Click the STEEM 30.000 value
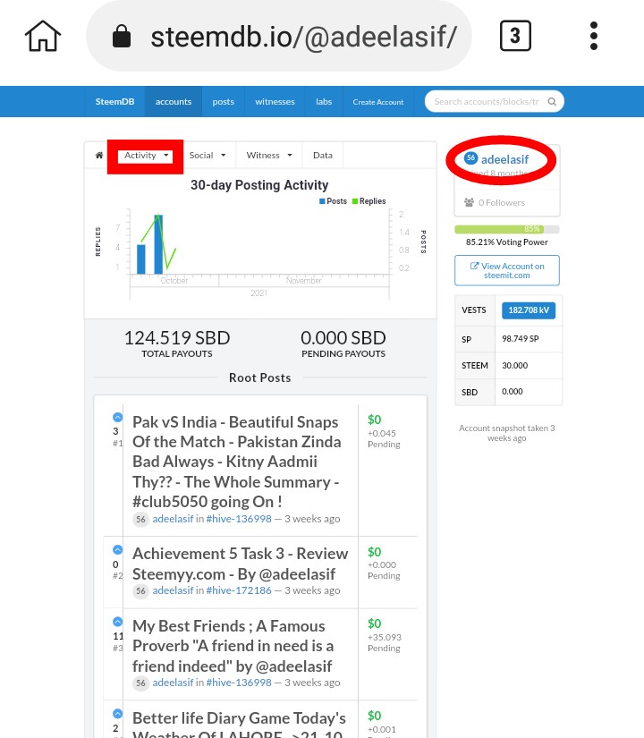The height and width of the screenshot is (738, 644). coord(514,366)
